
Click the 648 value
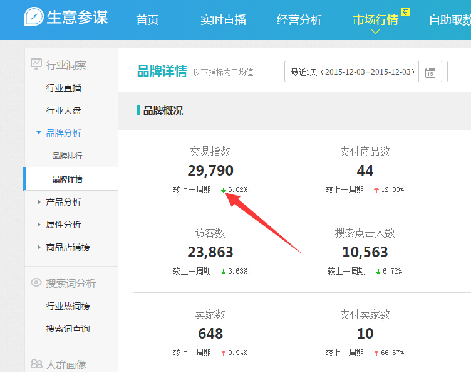coord(210,334)
